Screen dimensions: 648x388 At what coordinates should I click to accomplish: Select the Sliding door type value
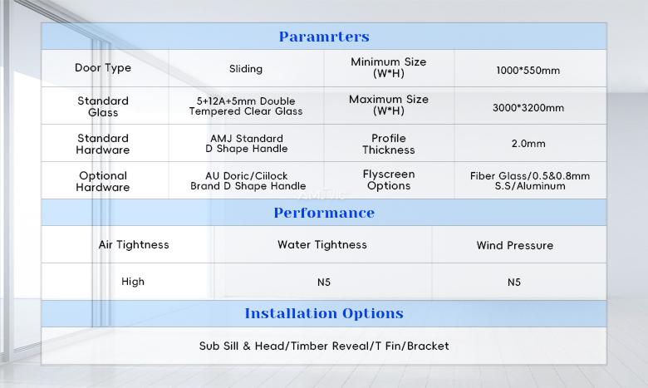pyautogui.click(x=246, y=69)
